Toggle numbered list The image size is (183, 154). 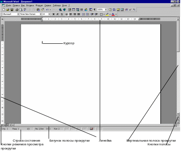tap(84, 14)
